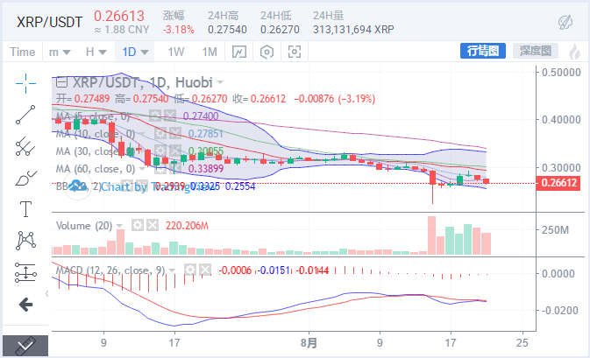Open settings gear for MA (60, close, 0)

tap(160, 168)
